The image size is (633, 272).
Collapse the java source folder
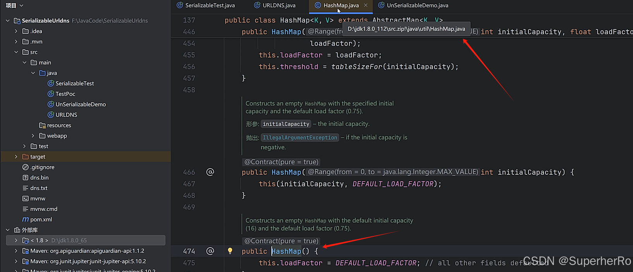click(x=33, y=73)
